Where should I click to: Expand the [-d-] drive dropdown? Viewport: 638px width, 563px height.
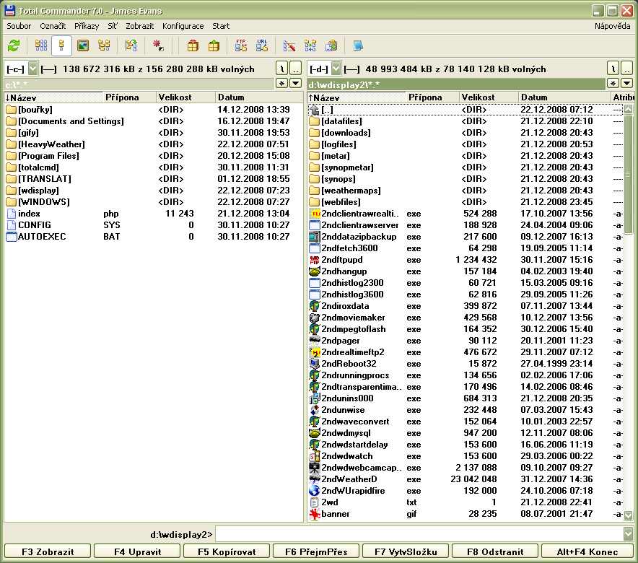pyautogui.click(x=336, y=69)
